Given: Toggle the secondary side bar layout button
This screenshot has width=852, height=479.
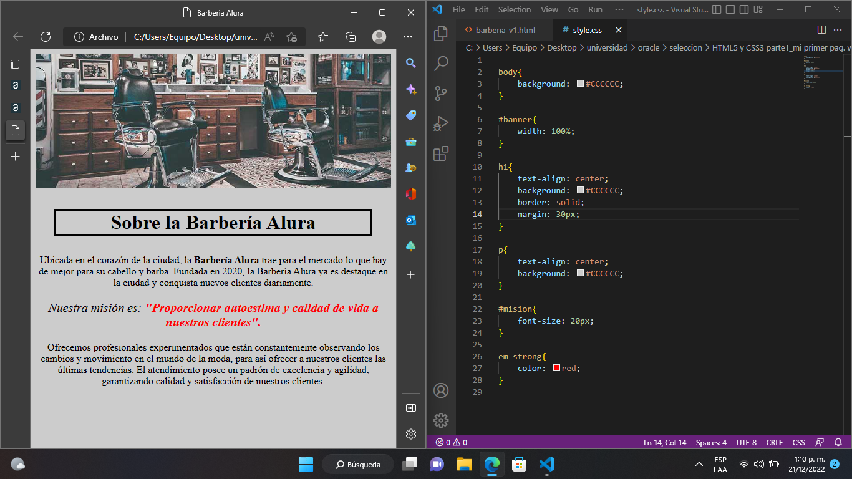Looking at the screenshot, I should [x=743, y=9].
